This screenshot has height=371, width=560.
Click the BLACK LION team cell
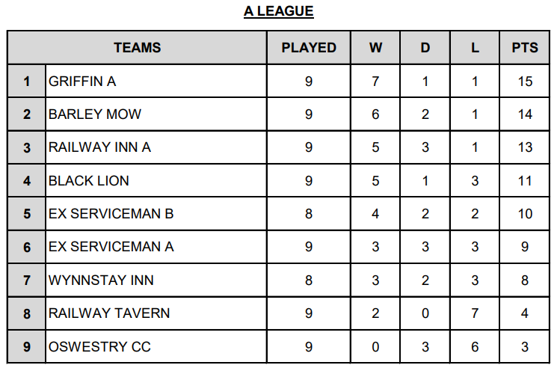point(88,180)
